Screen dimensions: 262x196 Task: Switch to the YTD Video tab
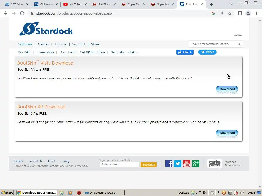pyautogui.click(x=17, y=4)
